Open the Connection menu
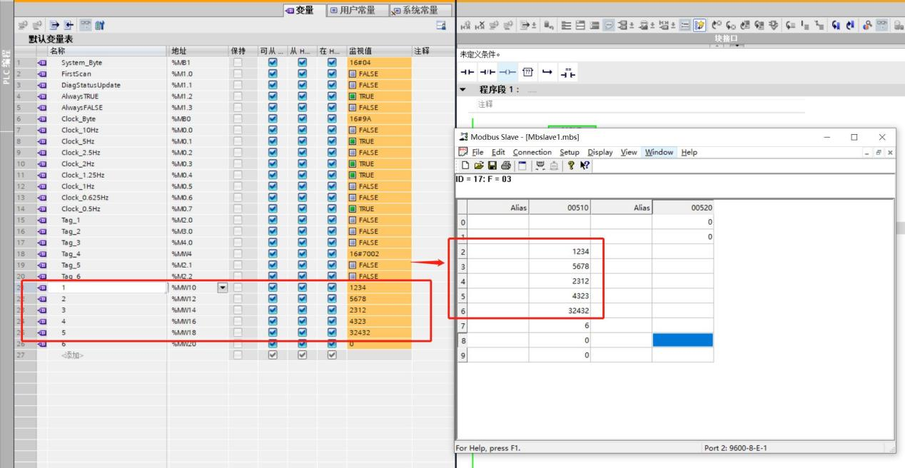 (x=532, y=152)
